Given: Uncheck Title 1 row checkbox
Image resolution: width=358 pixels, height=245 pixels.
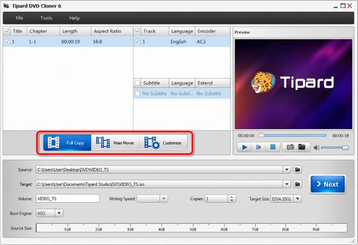Looking at the screenshot, I should click(x=7, y=42).
